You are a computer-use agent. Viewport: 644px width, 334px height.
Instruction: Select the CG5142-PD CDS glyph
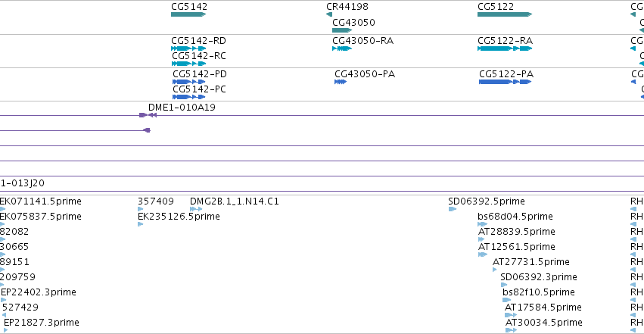(189, 82)
